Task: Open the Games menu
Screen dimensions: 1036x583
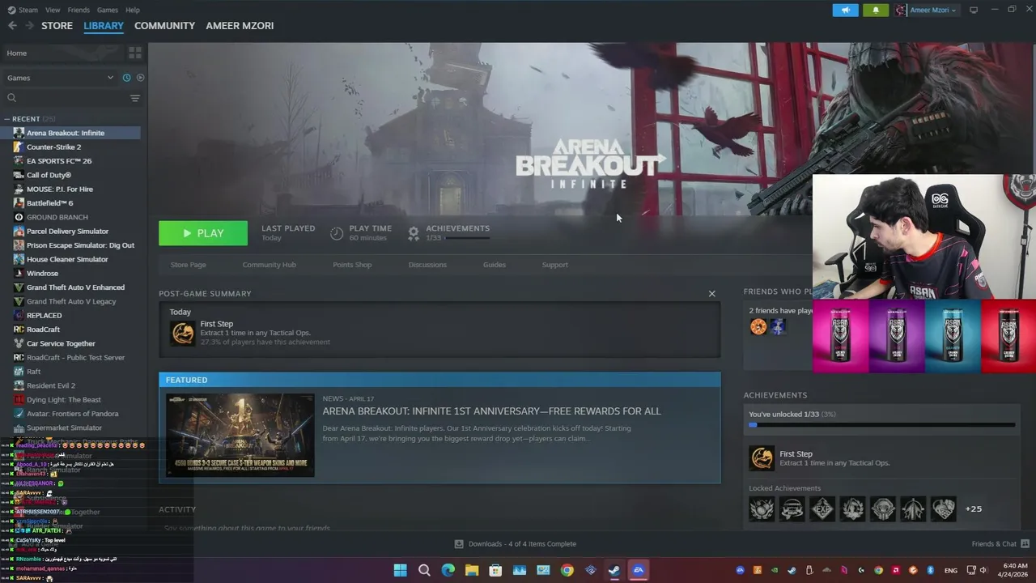Action: pyautogui.click(x=107, y=10)
